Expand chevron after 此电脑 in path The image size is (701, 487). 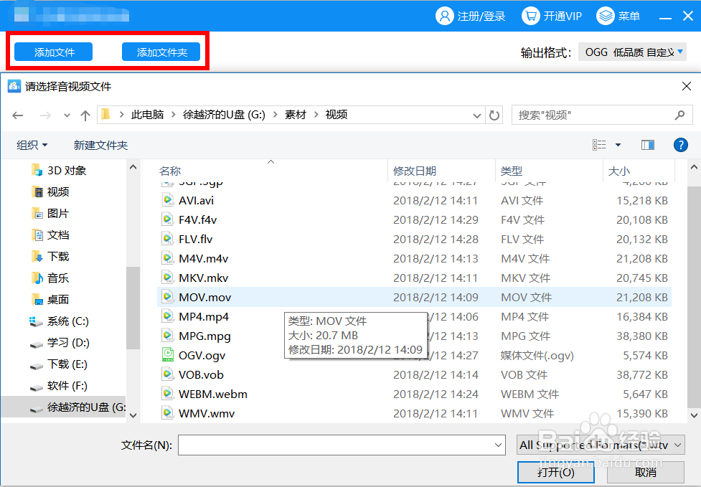(174, 115)
